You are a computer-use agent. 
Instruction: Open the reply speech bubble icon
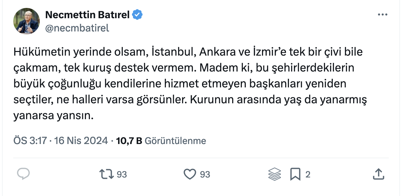(x=23, y=174)
